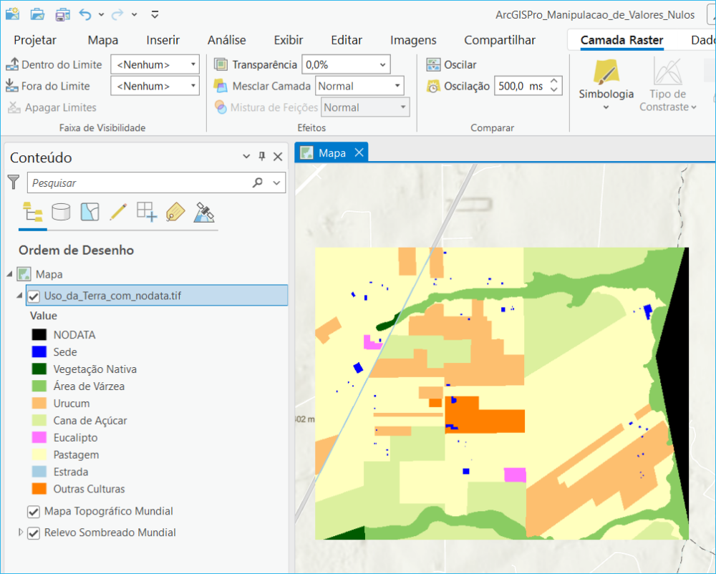Open the project with the Abrir Projeto icon
Screen dimensions: 716x574
click(37, 13)
